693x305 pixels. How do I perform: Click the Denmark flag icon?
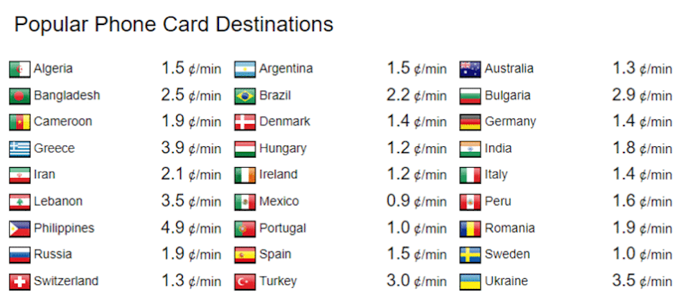point(245,123)
